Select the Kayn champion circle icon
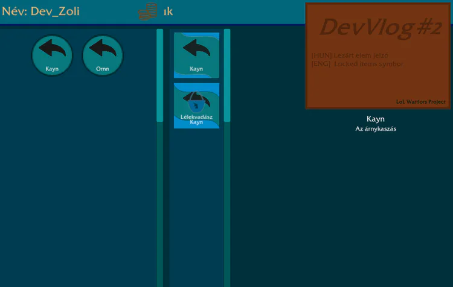 [x=52, y=55]
